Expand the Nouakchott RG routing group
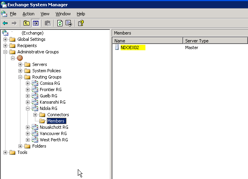The height and width of the screenshot is (179, 248). (28, 127)
